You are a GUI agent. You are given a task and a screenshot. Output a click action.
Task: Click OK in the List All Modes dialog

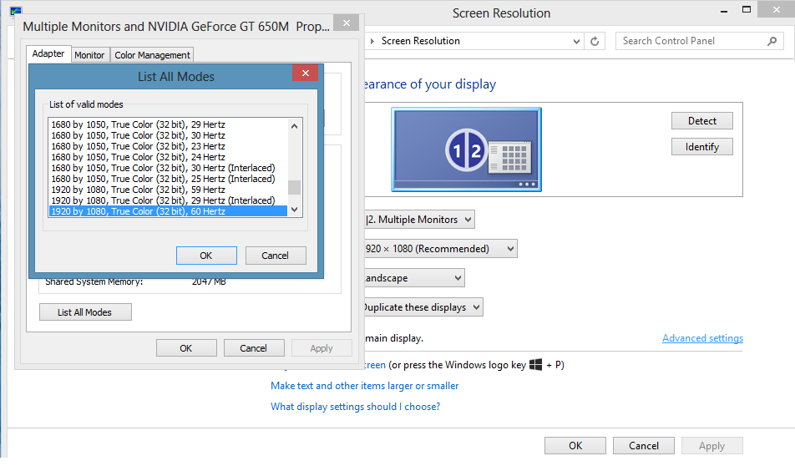tap(206, 256)
